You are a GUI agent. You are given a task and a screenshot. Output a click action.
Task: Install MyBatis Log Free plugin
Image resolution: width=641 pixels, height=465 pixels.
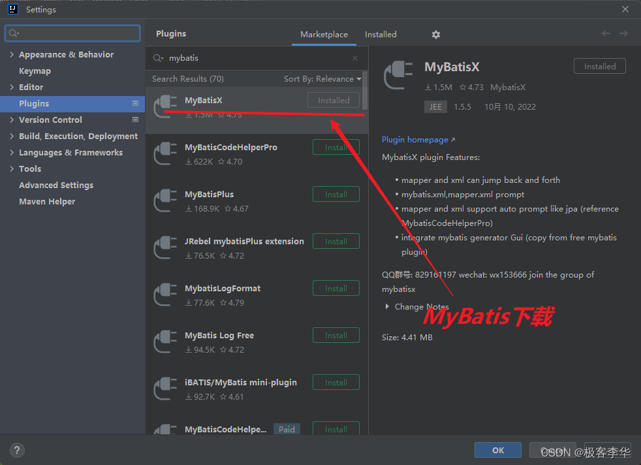(336, 335)
